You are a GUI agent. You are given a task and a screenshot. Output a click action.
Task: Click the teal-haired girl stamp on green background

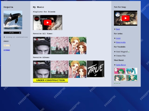click(132, 78)
